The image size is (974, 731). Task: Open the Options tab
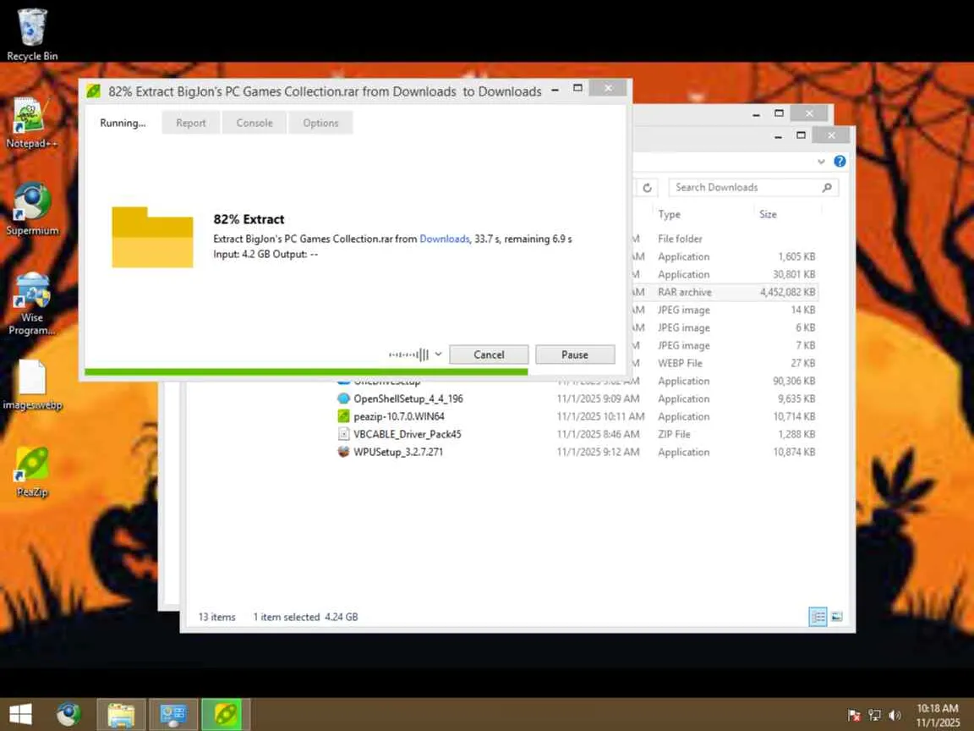[320, 123]
